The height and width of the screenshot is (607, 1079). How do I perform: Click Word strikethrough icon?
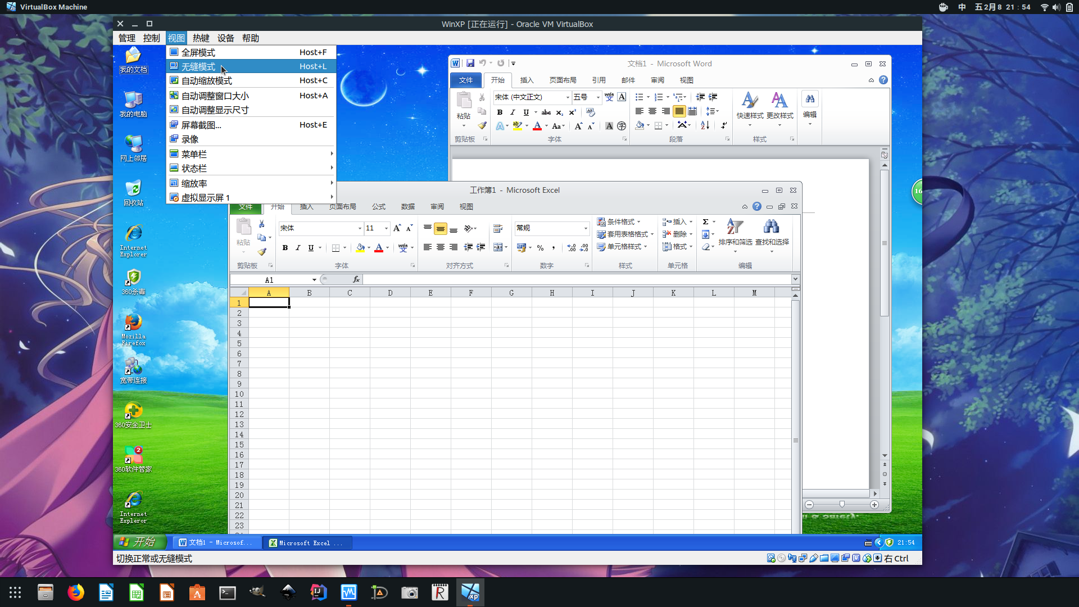coord(546,112)
